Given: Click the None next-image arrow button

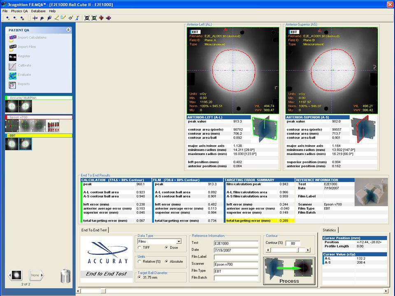Looking at the screenshot, I should coord(36,275).
